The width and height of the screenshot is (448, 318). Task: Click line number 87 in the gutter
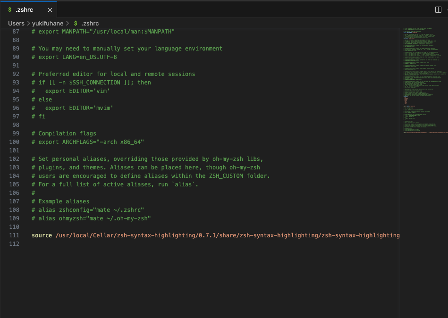pos(16,32)
